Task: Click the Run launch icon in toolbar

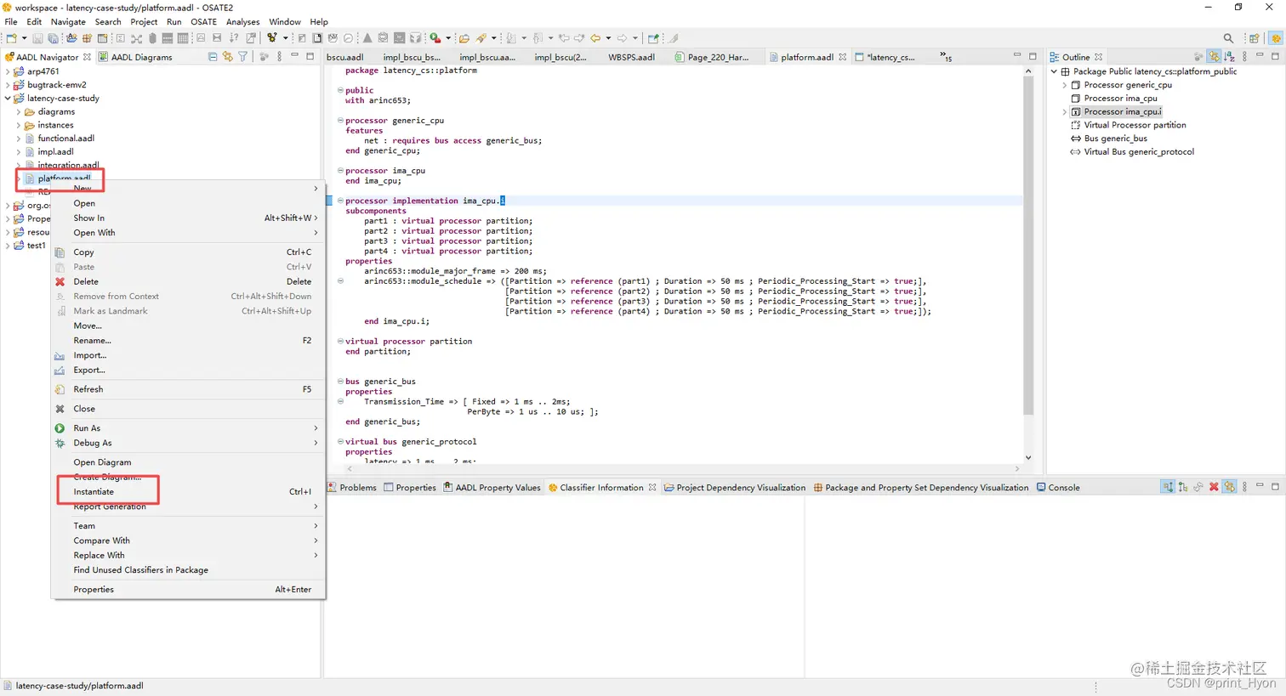Action: coord(435,38)
